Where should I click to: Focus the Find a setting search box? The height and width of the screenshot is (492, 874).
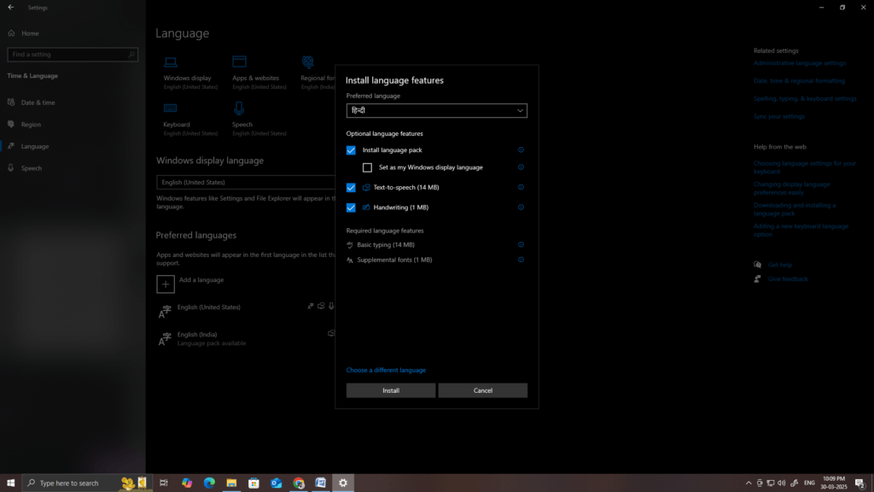(73, 55)
